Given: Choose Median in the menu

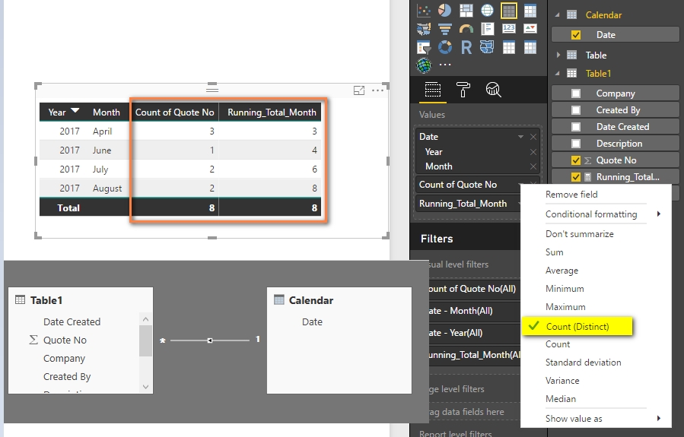Looking at the screenshot, I should click(x=561, y=399).
